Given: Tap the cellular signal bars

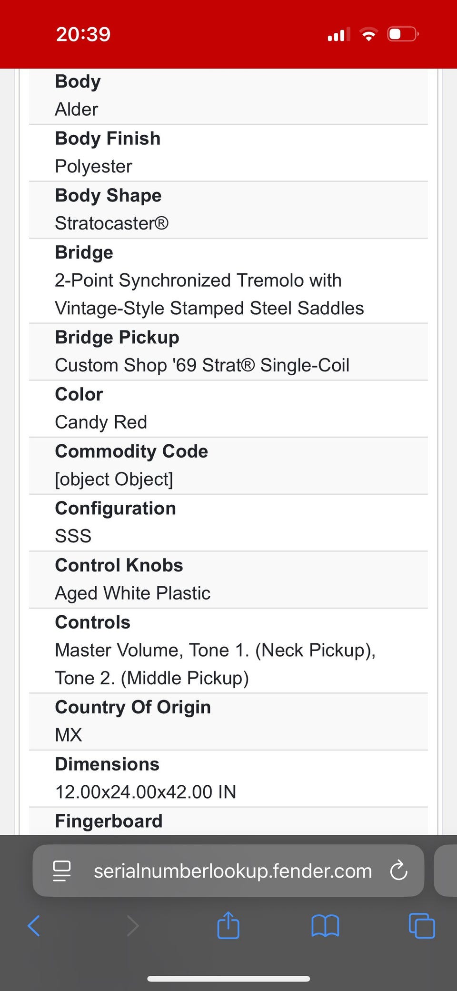Looking at the screenshot, I should [338, 34].
